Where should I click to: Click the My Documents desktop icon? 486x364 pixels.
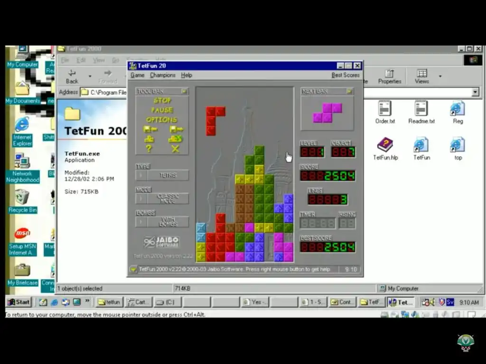pos(22,93)
